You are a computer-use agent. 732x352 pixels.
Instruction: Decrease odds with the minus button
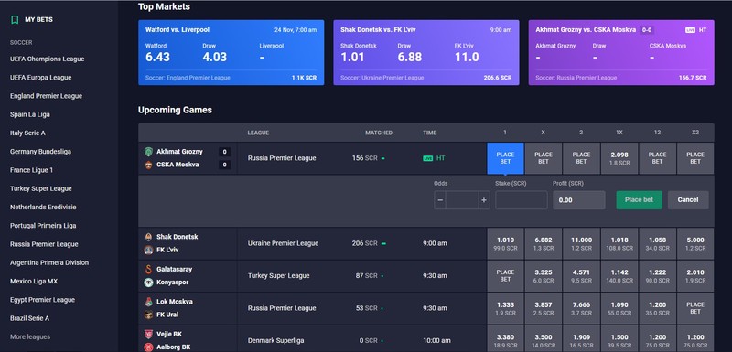tap(440, 200)
